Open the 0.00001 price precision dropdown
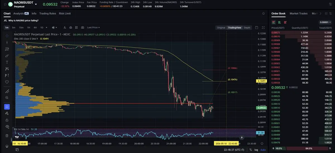This screenshot has width=335, height=153. coord(325,22)
